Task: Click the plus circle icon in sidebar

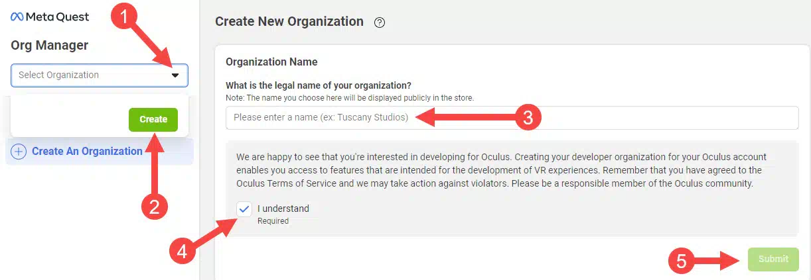Action: 20,151
